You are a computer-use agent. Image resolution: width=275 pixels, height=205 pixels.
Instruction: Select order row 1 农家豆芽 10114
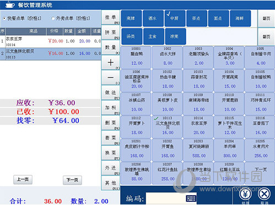tap(51, 41)
